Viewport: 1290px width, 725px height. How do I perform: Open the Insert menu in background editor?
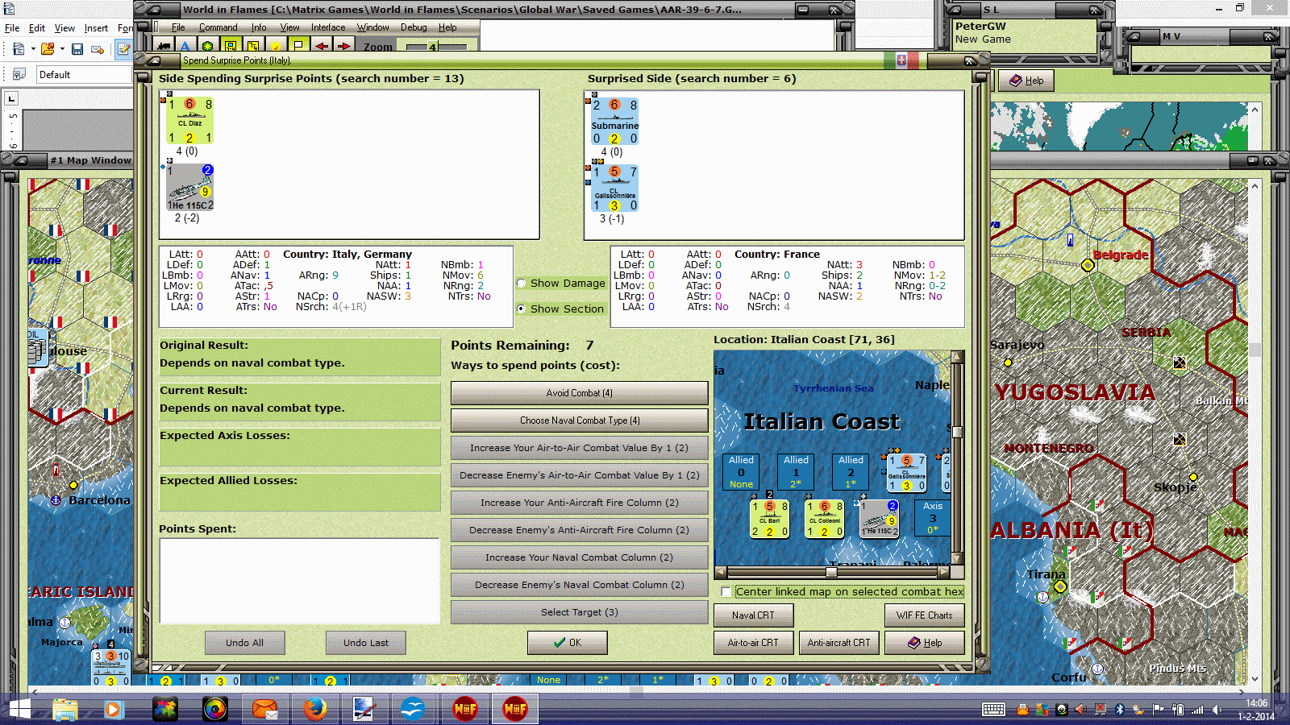point(96,28)
